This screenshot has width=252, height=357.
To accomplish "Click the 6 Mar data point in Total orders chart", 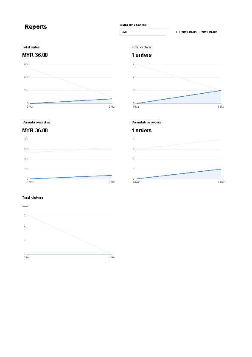I will (x=221, y=90).
